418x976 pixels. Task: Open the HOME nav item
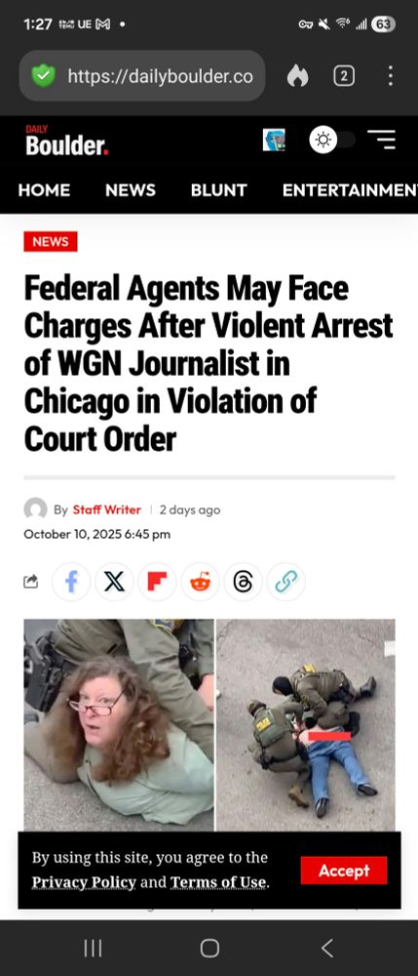click(44, 190)
